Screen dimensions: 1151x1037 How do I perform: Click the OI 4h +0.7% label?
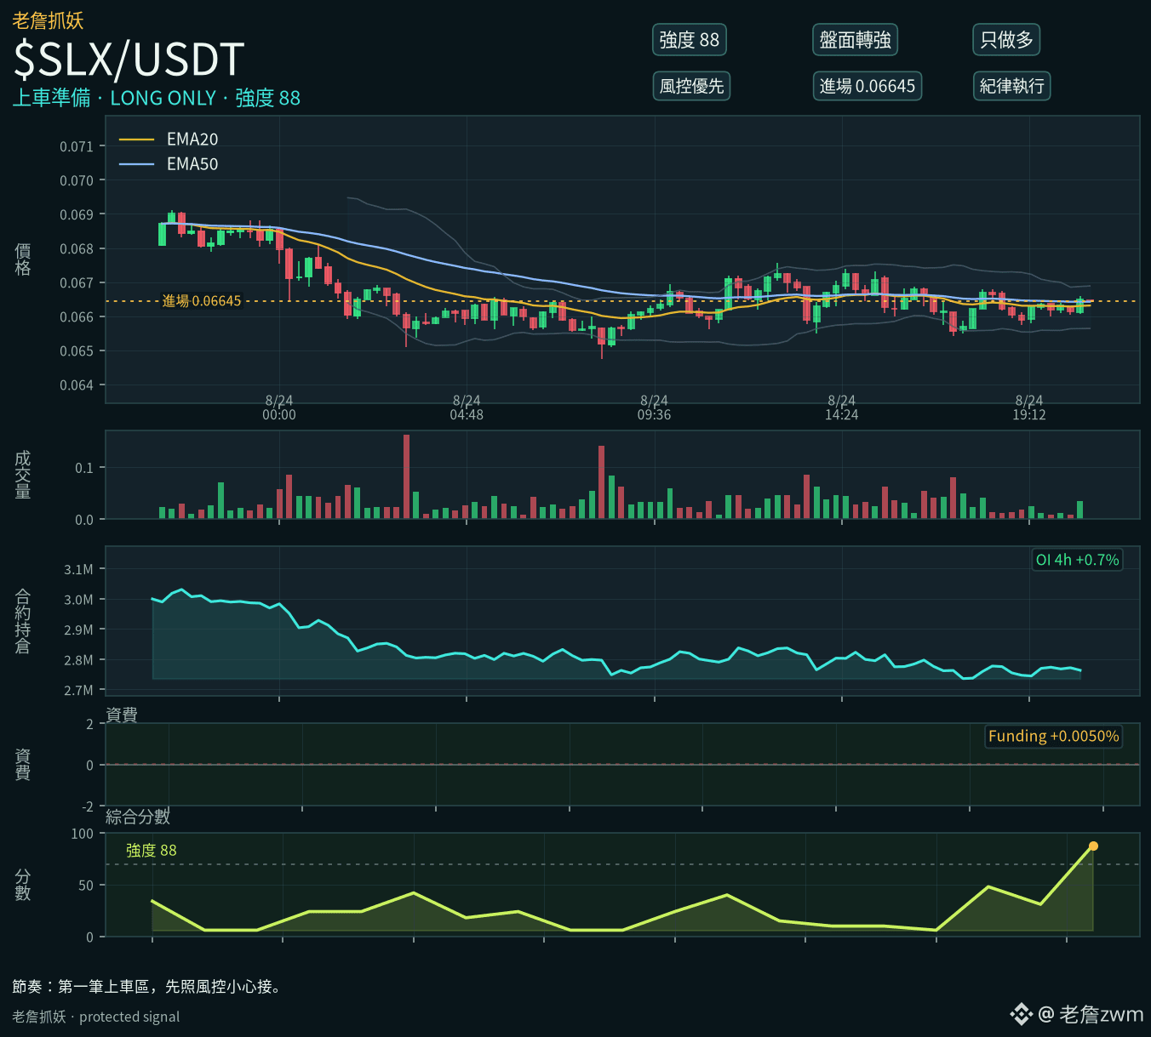coord(1077,560)
